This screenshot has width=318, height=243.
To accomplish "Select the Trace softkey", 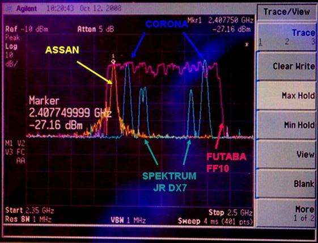I will (x=287, y=36).
